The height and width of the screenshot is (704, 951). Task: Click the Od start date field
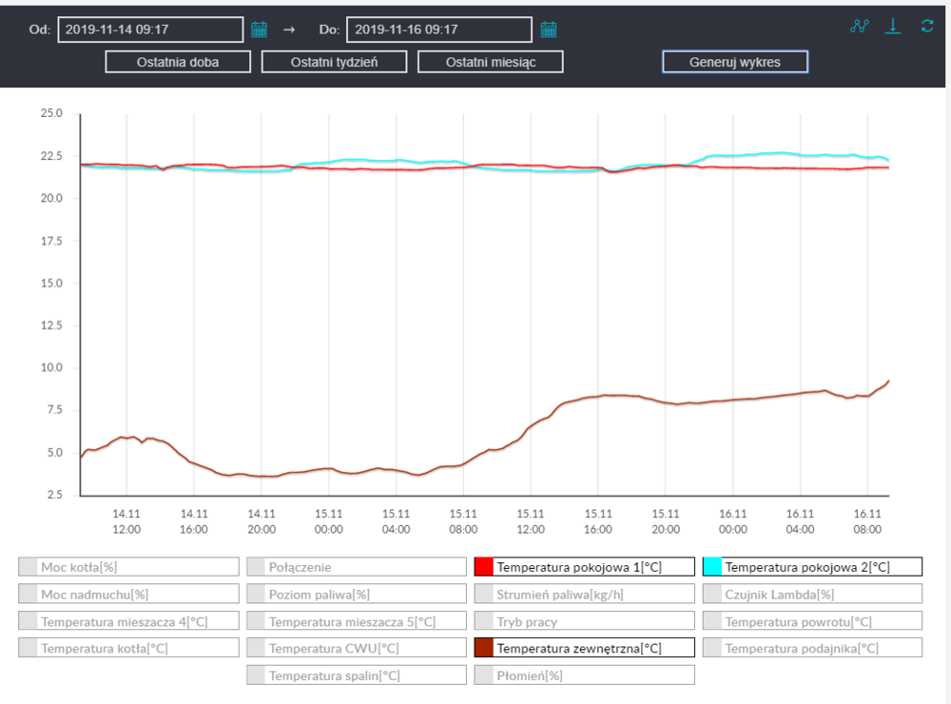(149, 29)
